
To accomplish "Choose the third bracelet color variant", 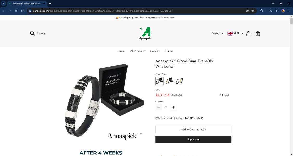I will click(179, 81).
